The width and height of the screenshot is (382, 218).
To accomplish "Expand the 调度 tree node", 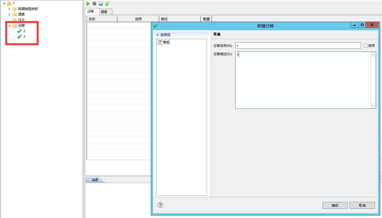I will point(9,14).
